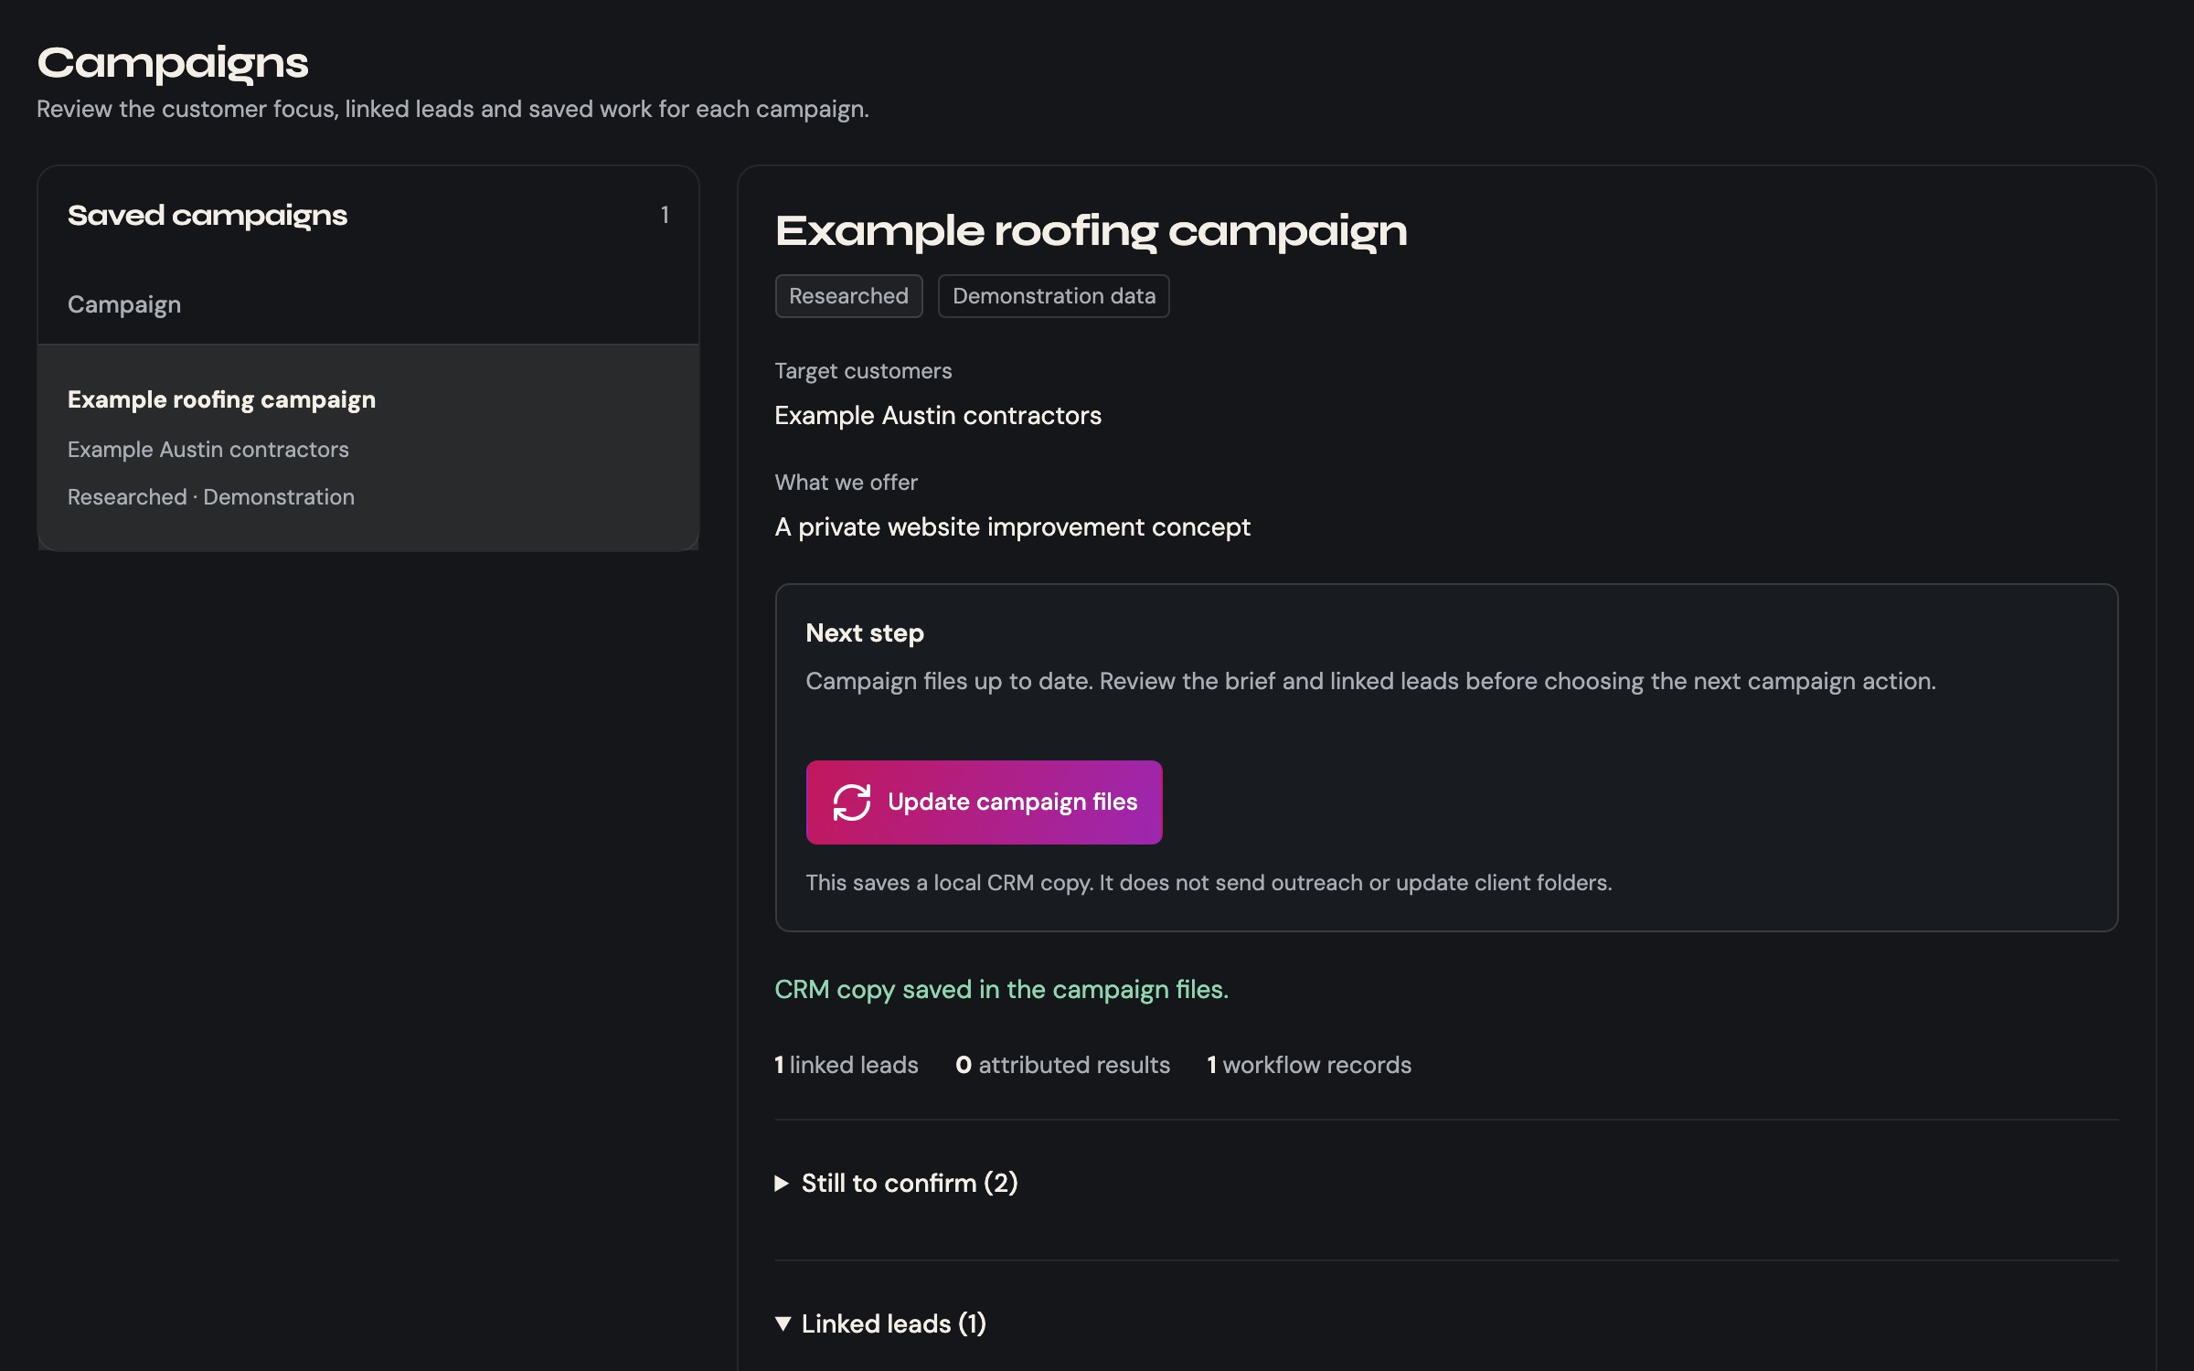Click the 'Campaign files up to date' description
This screenshot has width=2194, height=1371.
pyautogui.click(x=1370, y=682)
